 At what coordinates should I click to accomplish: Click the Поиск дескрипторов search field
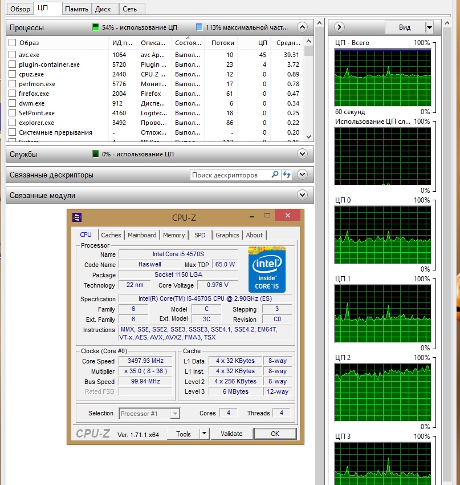[230, 175]
